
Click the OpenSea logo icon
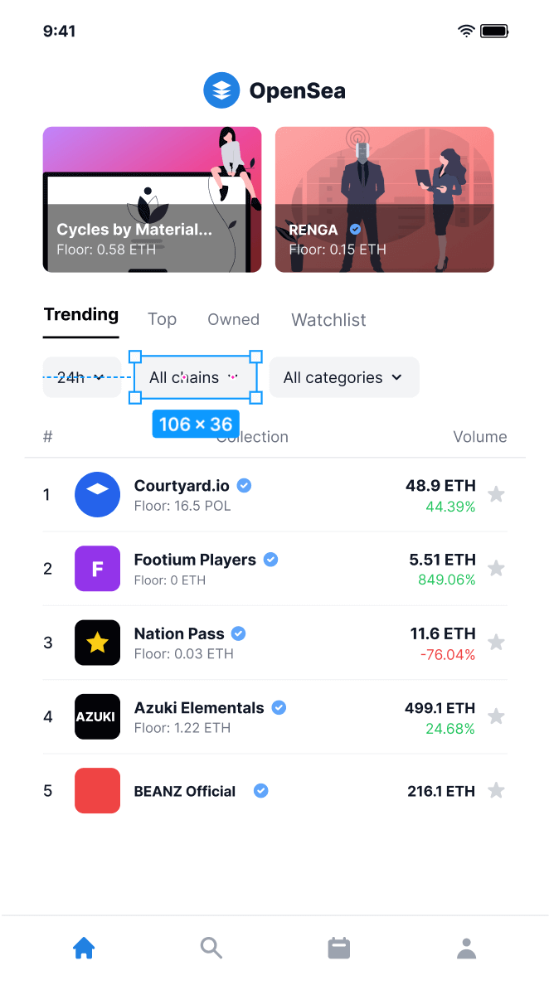(221, 90)
